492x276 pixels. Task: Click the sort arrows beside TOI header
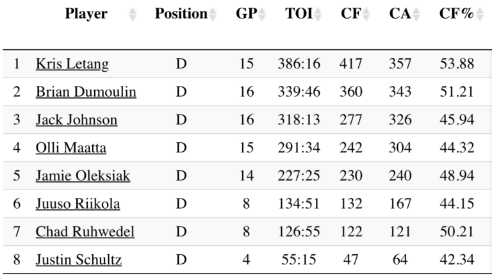318,14
